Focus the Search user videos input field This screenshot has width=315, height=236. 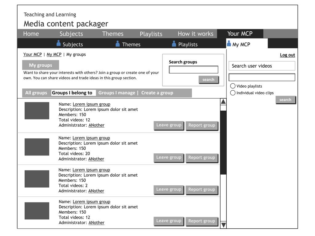pos(262,77)
